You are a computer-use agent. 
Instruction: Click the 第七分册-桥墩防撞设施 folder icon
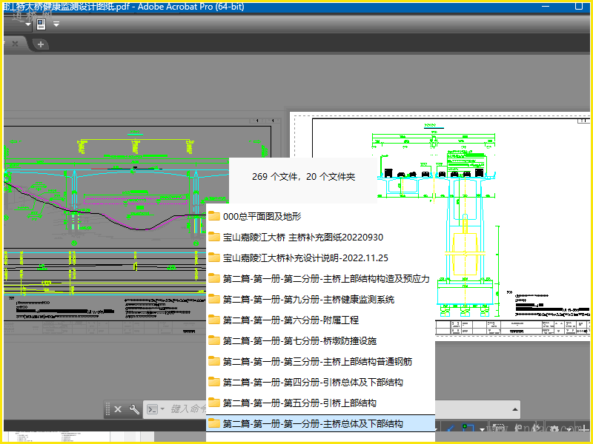click(214, 341)
